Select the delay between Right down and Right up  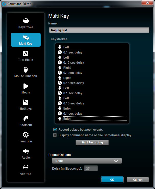tap(92, 73)
